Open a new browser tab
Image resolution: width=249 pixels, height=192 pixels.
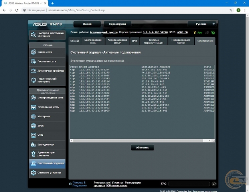(x=52, y=3)
